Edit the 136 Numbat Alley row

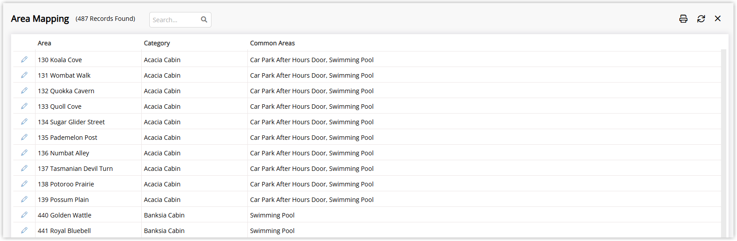pyautogui.click(x=24, y=153)
